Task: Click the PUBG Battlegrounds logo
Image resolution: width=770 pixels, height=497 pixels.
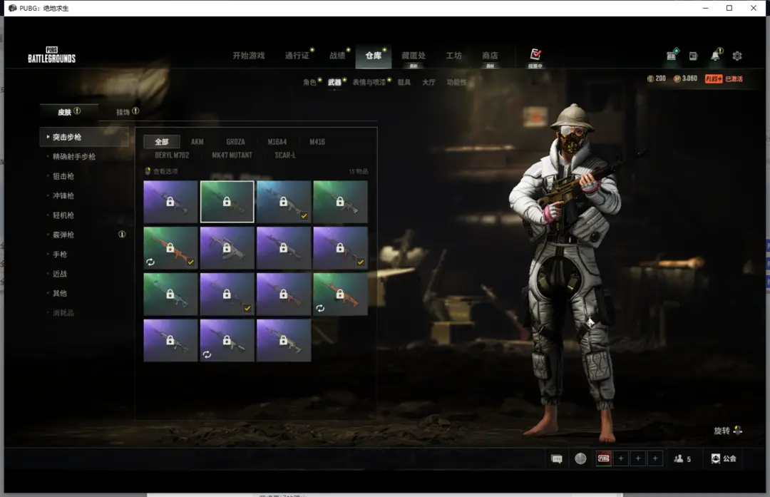Action: [x=51, y=55]
